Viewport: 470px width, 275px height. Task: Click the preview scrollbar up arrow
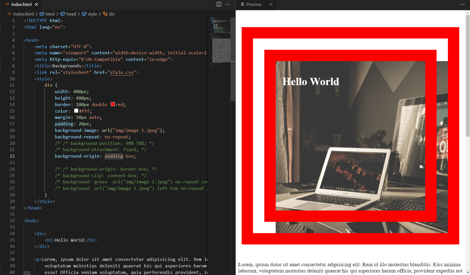[468, 12]
